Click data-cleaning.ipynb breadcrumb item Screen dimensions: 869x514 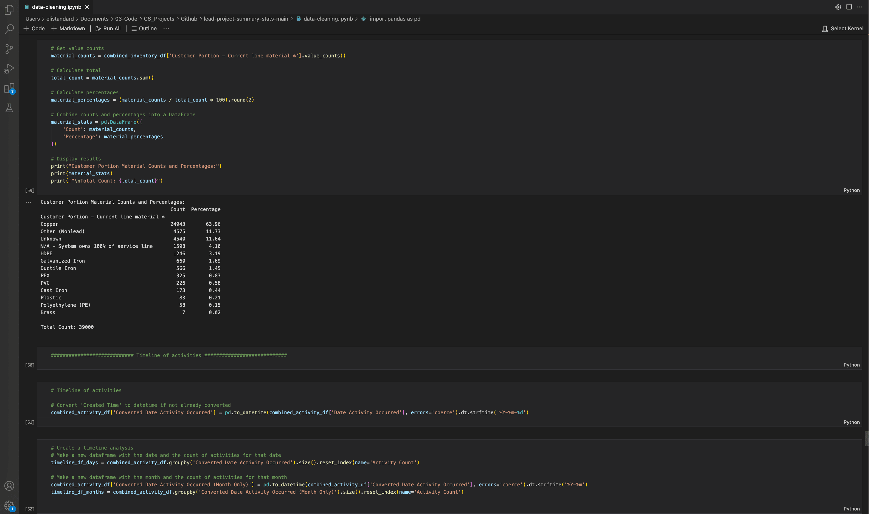(324, 19)
